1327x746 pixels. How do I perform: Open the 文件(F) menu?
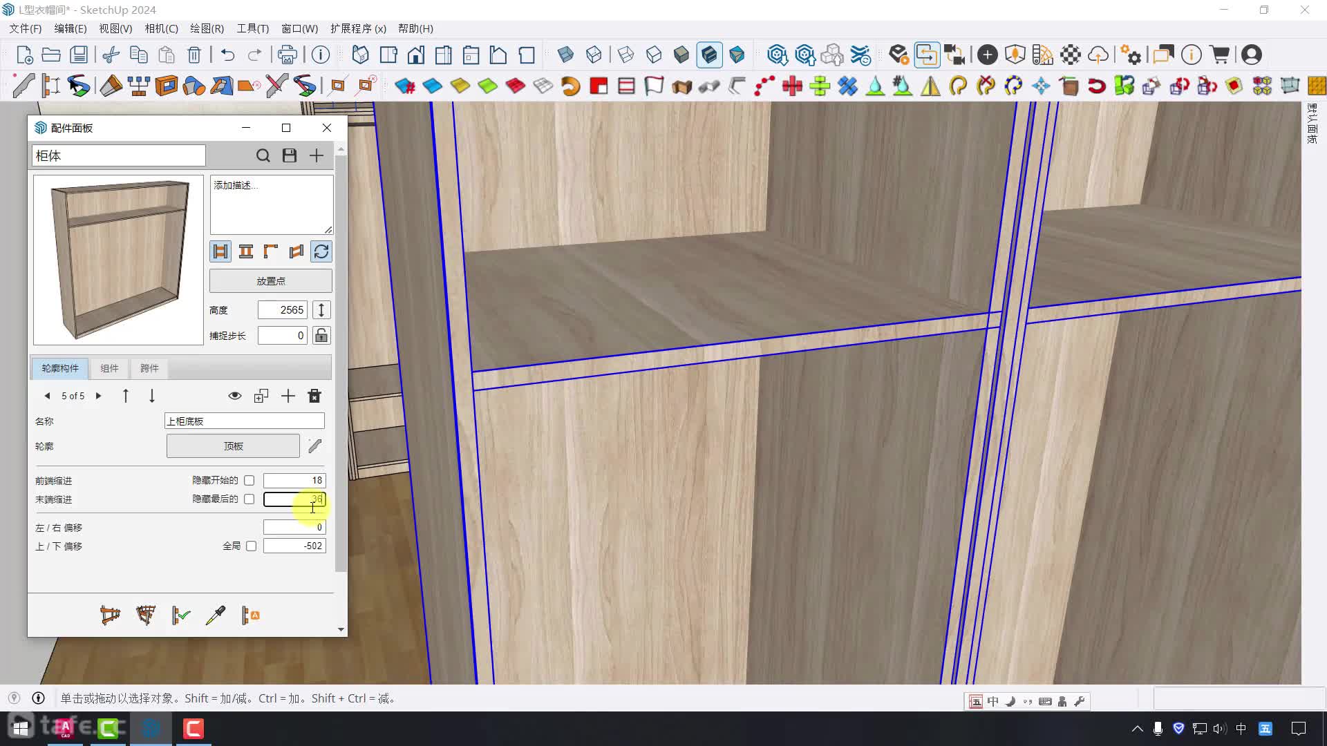25,28
